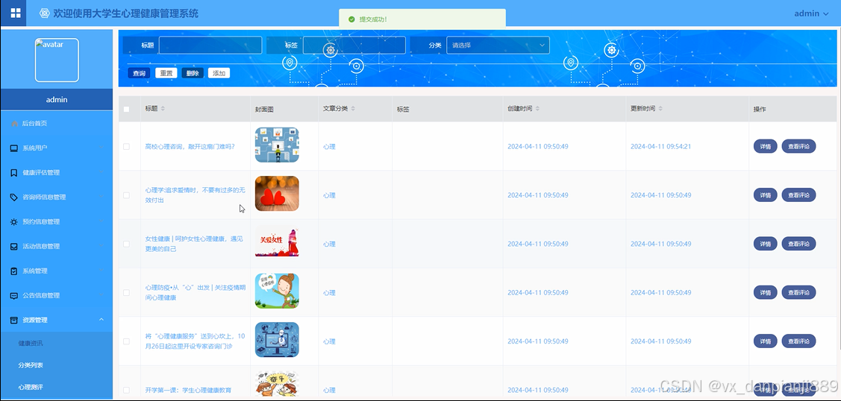Click the green success check icon in notification
The image size is (841, 401).
pyautogui.click(x=351, y=19)
